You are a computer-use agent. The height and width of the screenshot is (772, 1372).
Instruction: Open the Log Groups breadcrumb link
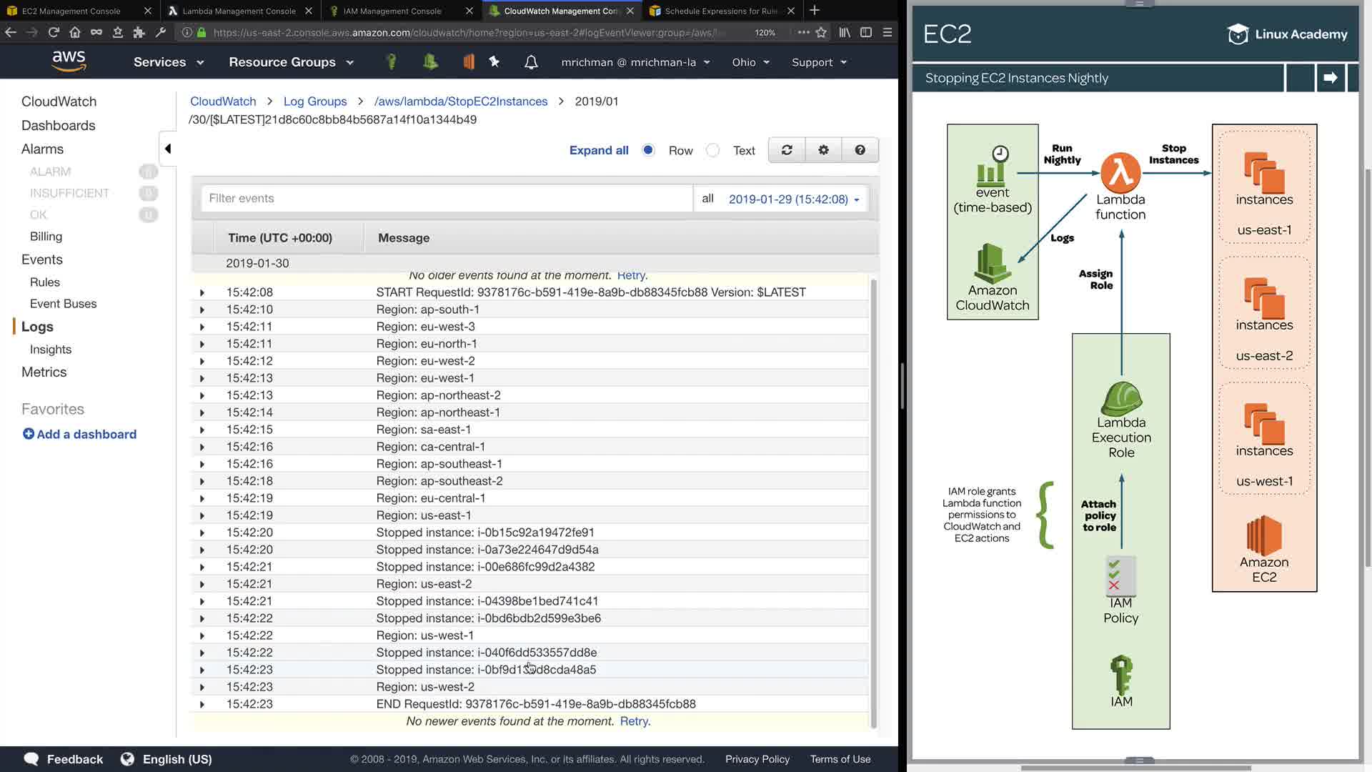pyautogui.click(x=314, y=102)
